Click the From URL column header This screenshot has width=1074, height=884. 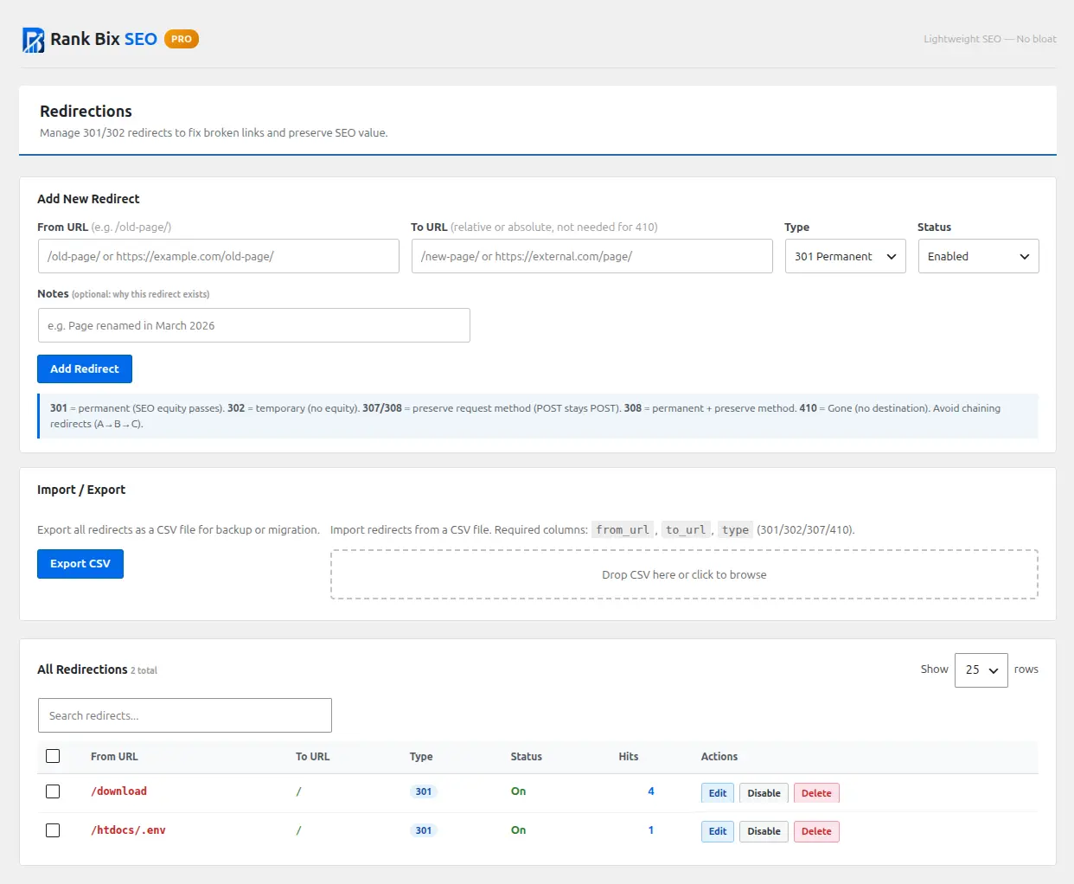114,757
